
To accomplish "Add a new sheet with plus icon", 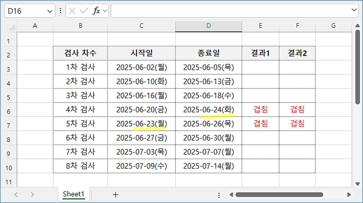I will 115,194.
